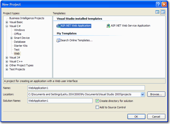Expand the Visual J# node
The image size is (170, 124).
[x=7, y=58]
